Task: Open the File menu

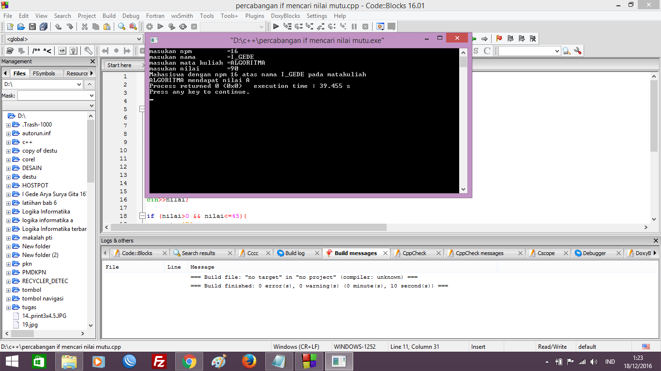Action: [x=8, y=15]
